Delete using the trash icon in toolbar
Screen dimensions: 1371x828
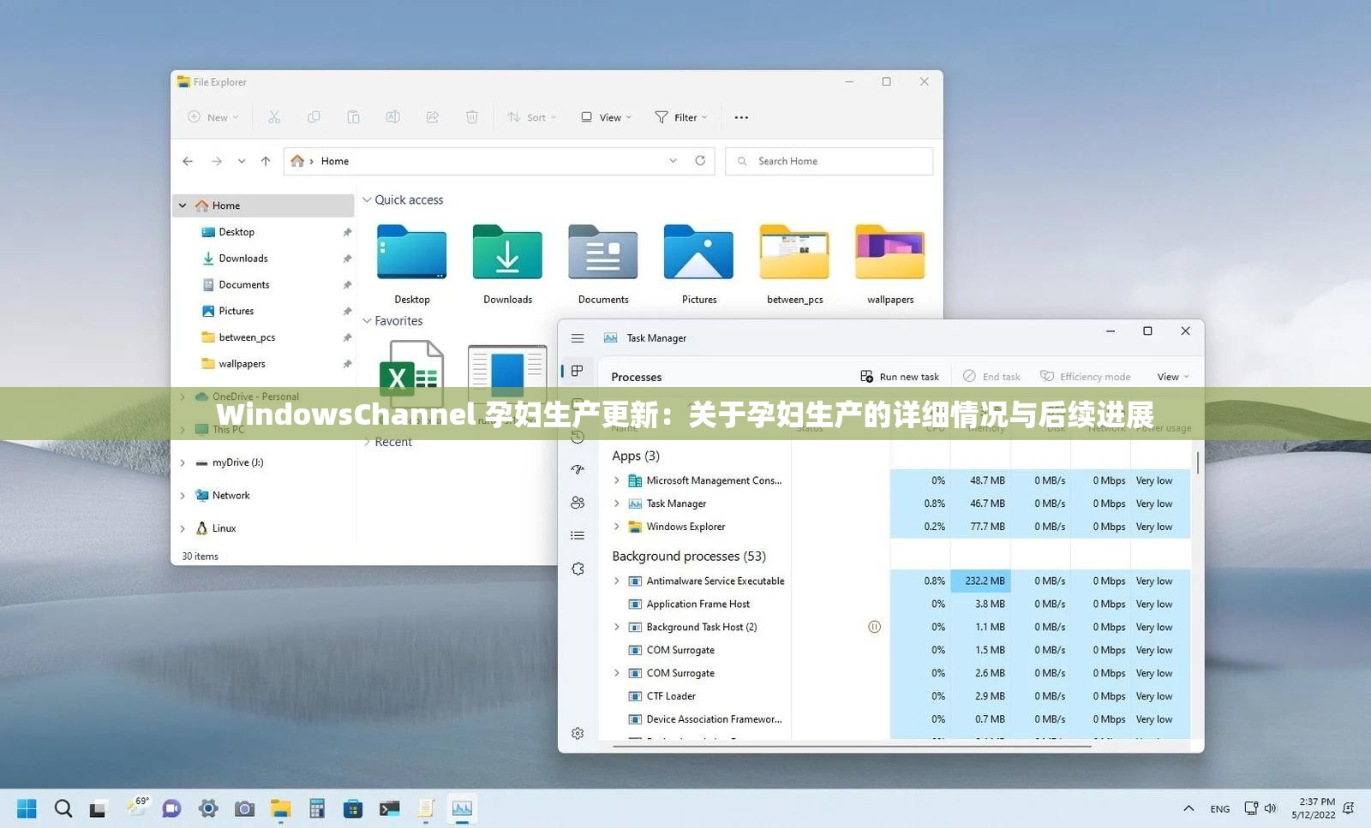point(472,116)
